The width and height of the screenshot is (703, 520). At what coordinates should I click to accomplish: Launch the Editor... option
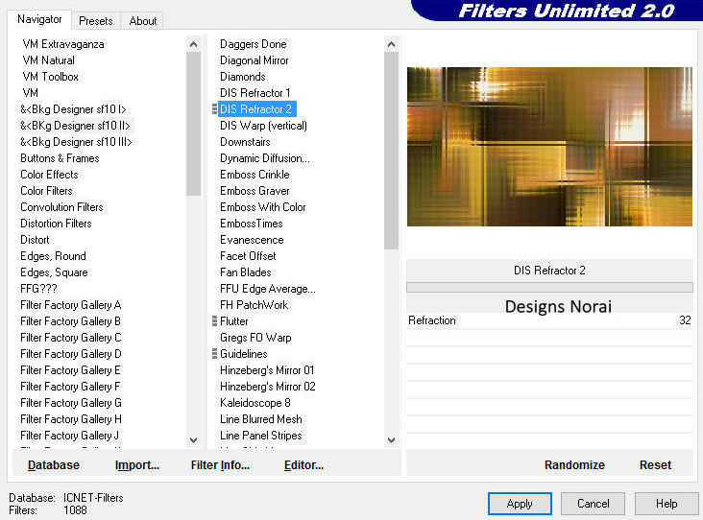[x=303, y=464]
